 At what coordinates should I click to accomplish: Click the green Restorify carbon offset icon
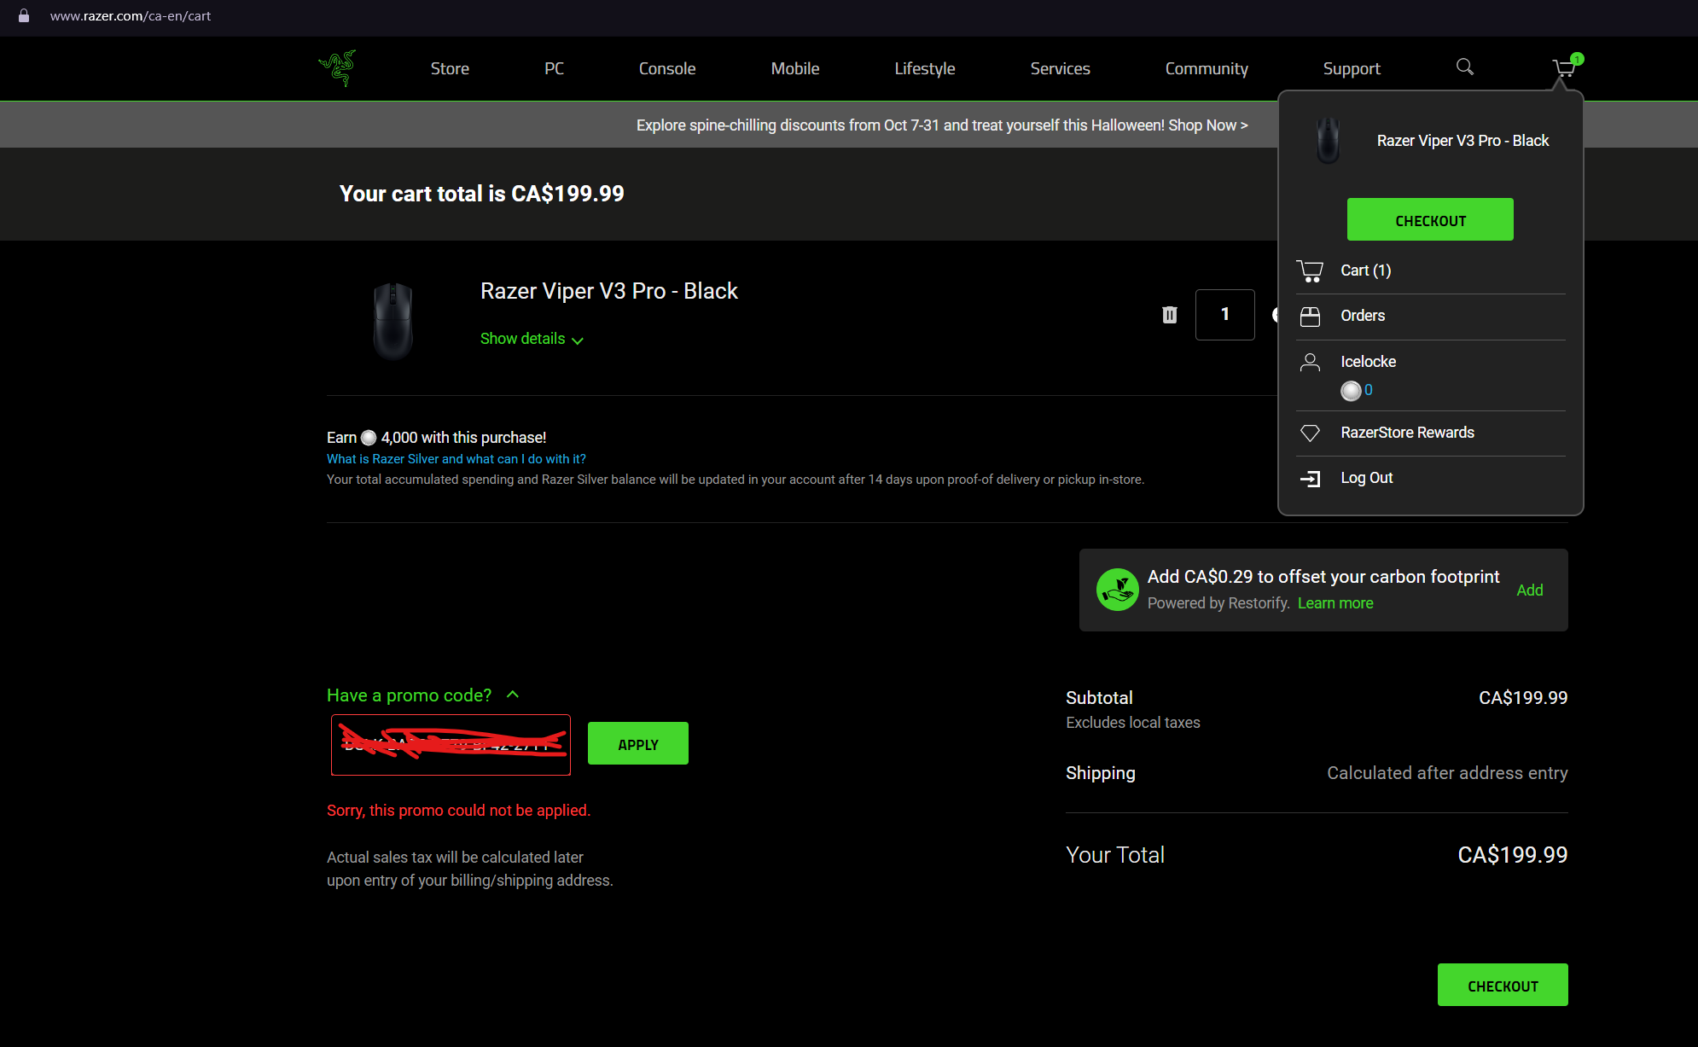(x=1117, y=590)
